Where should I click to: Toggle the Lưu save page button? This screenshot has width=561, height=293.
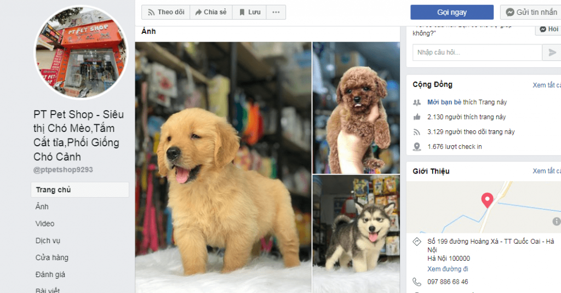tap(249, 12)
